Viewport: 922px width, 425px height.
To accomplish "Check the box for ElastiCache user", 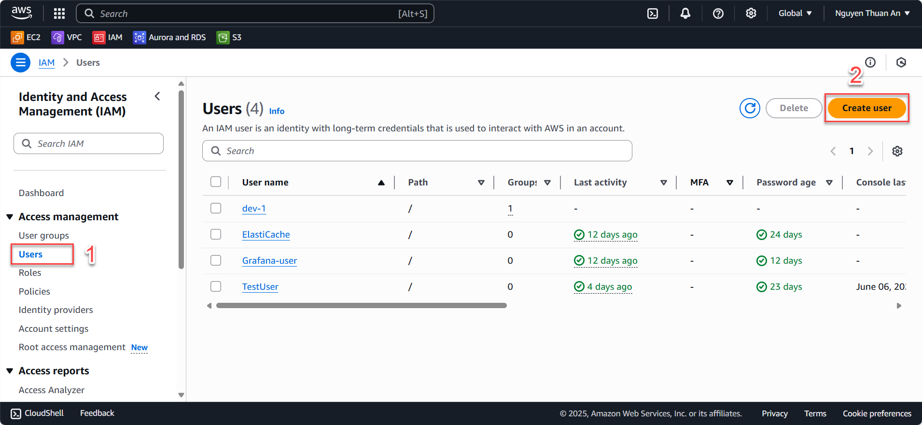I will click(216, 234).
